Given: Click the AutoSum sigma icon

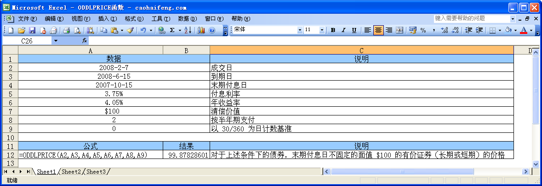Looking at the screenshot, I should [x=172, y=30].
